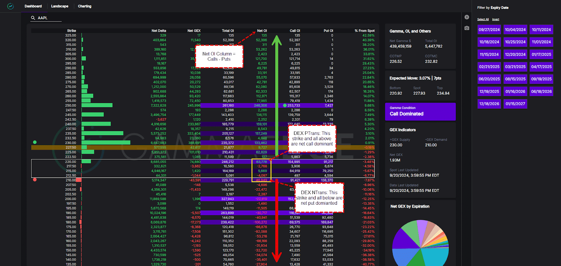Click the search magnifier icon beside AAPL
The height and width of the screenshot is (266, 561).
pyautogui.click(x=33, y=18)
